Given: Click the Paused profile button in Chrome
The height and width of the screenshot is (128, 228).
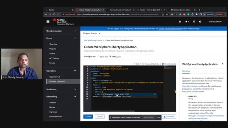Looking at the screenshot, I should (208, 14).
